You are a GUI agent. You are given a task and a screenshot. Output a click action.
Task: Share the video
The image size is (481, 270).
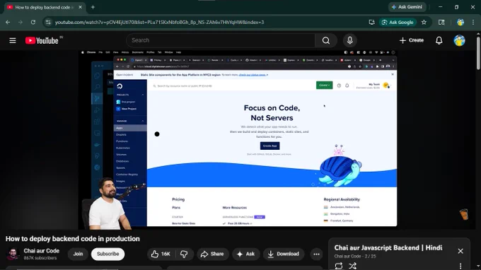tap(212, 254)
